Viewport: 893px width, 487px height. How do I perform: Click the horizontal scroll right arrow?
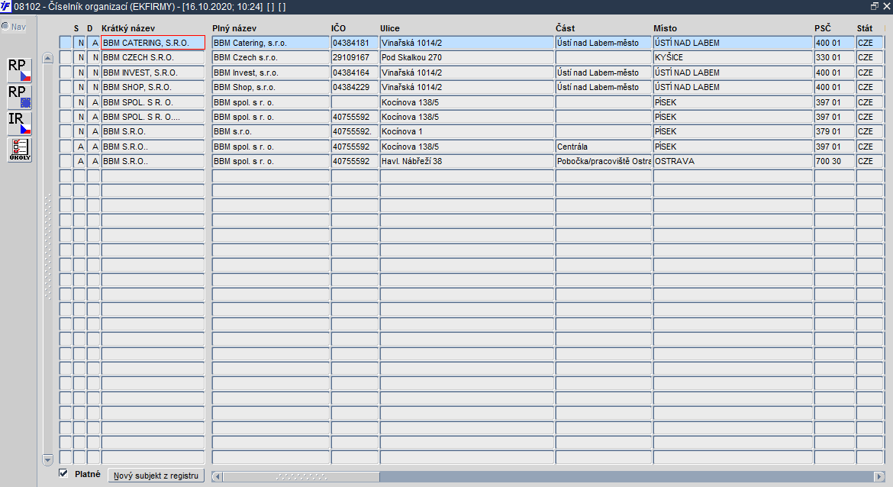click(x=878, y=476)
